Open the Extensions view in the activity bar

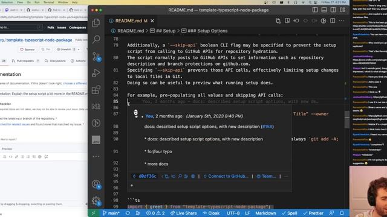96,90
